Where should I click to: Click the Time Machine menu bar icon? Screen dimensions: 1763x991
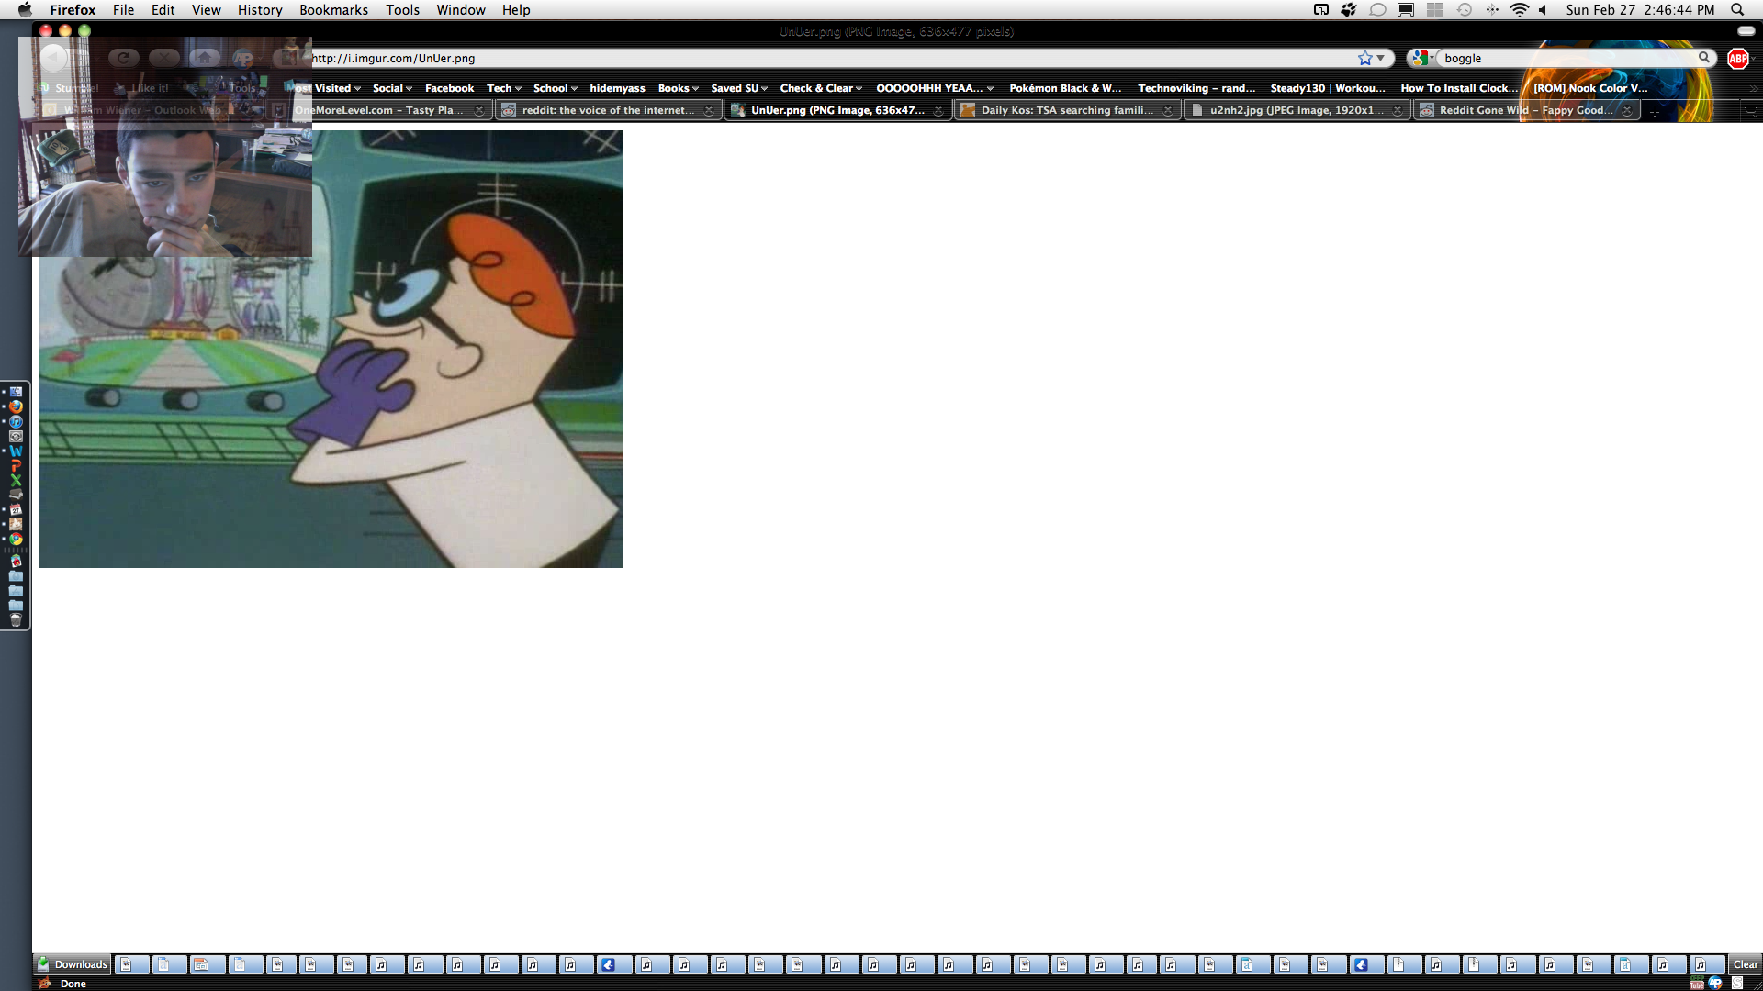click(x=1465, y=10)
